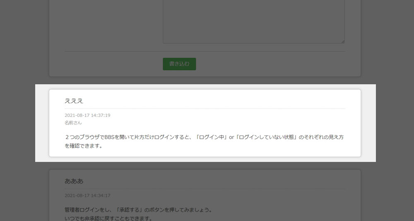Click the green 書き込む submit button
Viewport: 414px width, 221px height.
[x=179, y=64]
